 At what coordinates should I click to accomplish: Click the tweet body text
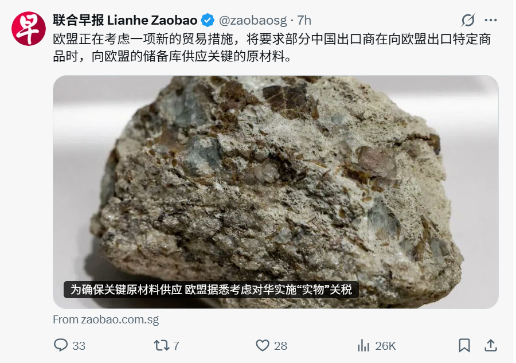point(272,48)
